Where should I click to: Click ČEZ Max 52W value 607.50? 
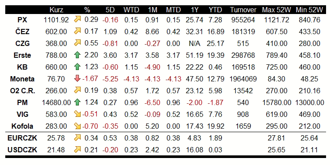pyautogui.click(x=277, y=32)
